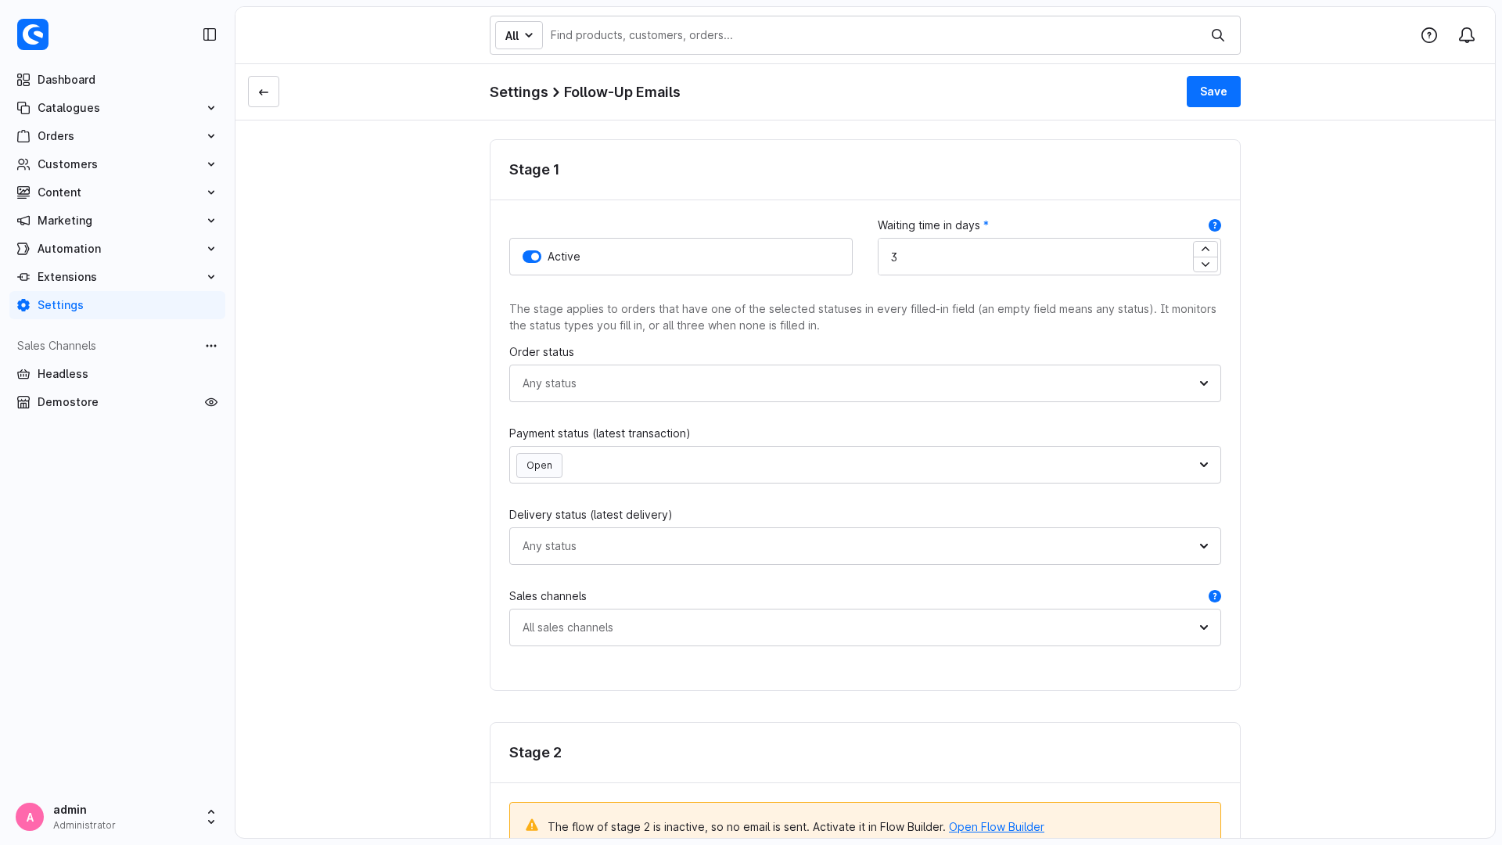Collapse the sidebar with the panel icon
The image size is (1502, 845).
coord(210,34)
